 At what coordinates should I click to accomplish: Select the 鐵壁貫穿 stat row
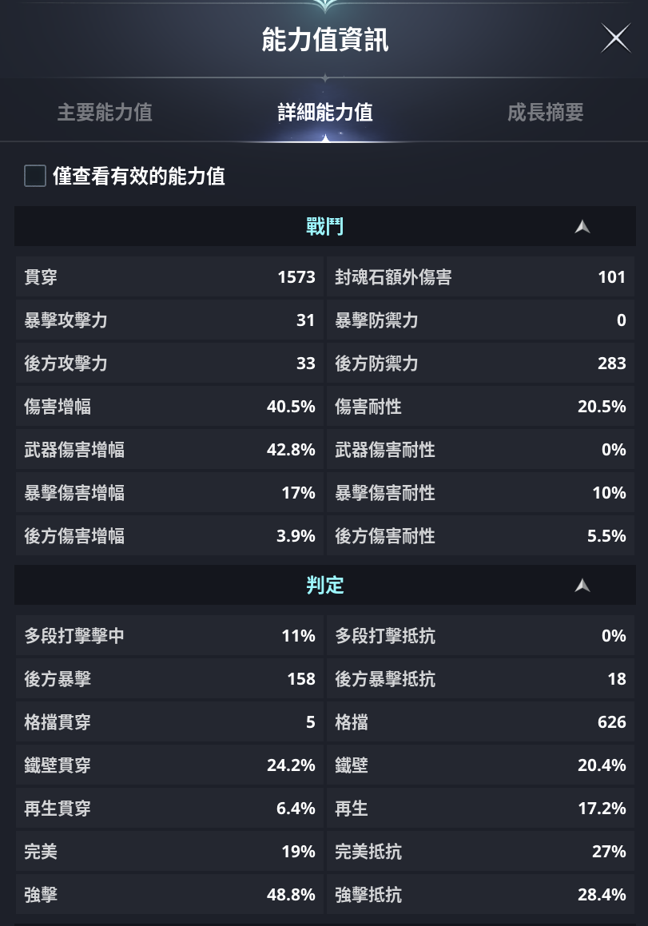coord(169,766)
